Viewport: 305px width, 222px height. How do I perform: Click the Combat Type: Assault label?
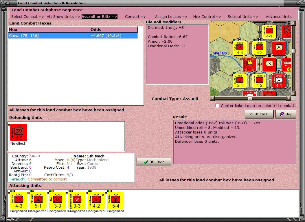coord(175,99)
